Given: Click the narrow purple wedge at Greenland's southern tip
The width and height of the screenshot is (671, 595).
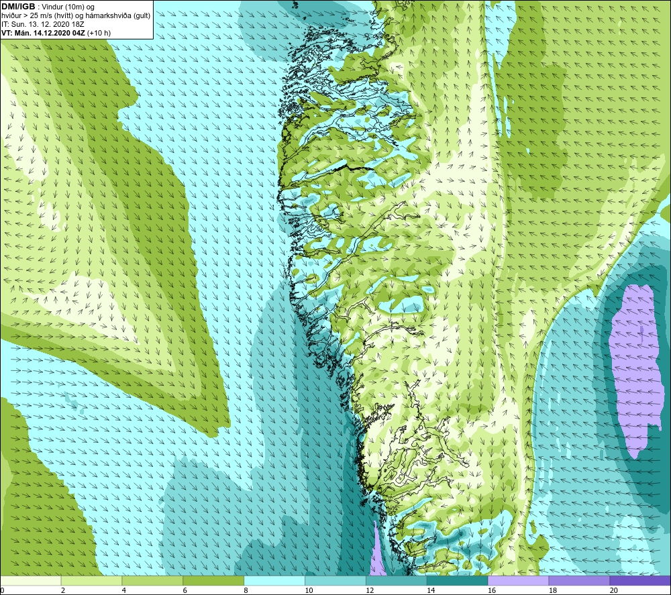Looking at the screenshot, I should (x=377, y=552).
